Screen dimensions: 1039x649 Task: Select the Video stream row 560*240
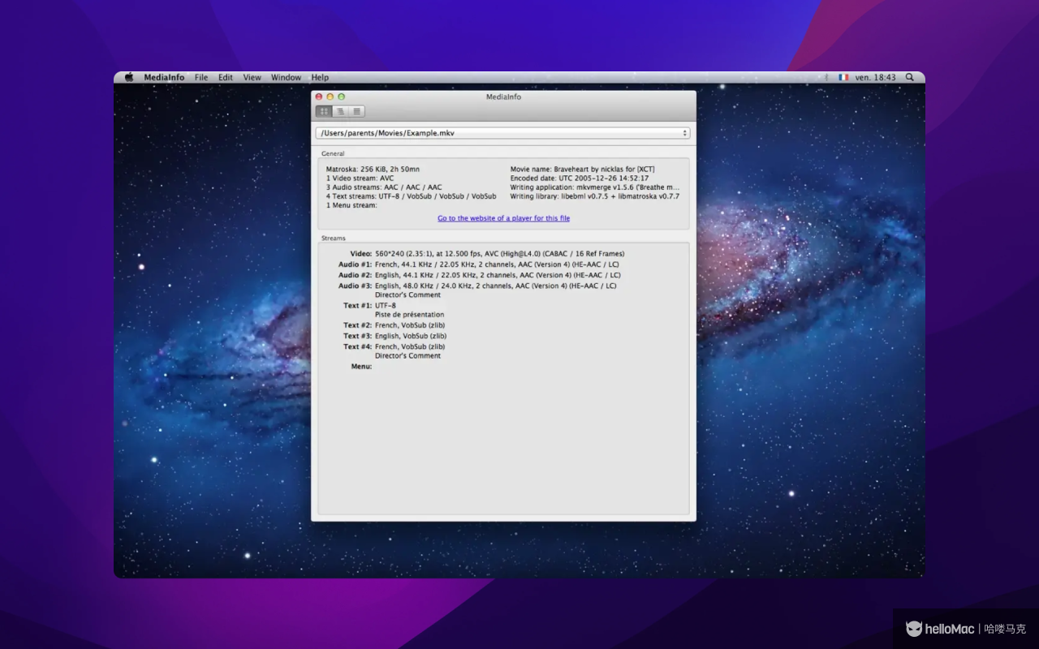pos(487,254)
